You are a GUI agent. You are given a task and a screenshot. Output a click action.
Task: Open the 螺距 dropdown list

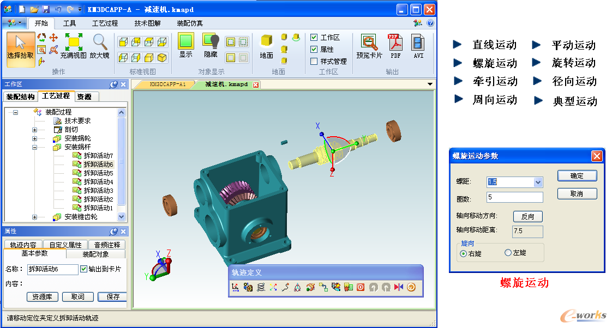point(538,182)
